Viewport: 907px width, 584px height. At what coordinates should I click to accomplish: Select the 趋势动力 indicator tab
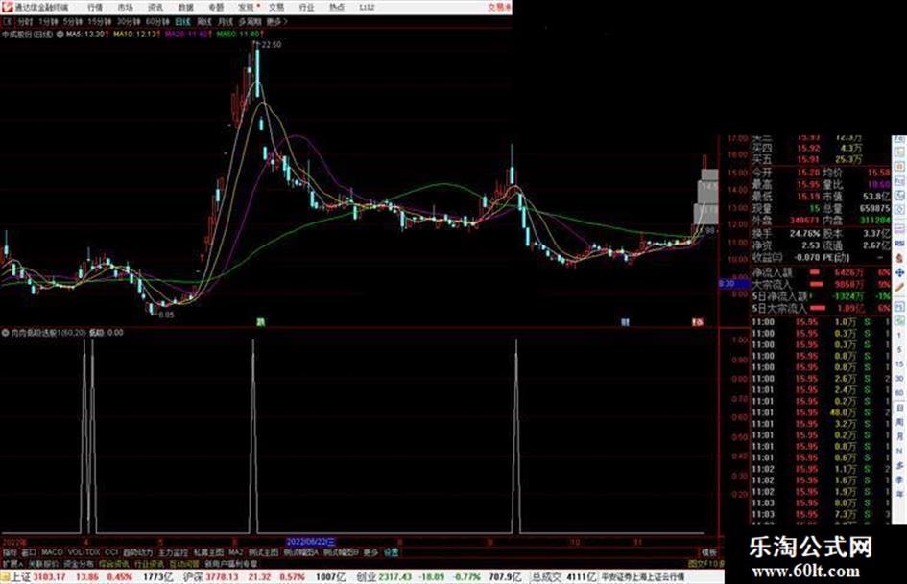coord(137,552)
